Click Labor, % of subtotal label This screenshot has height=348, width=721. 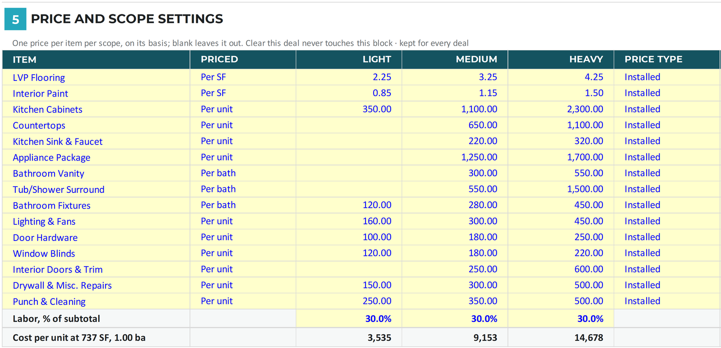coord(56,319)
